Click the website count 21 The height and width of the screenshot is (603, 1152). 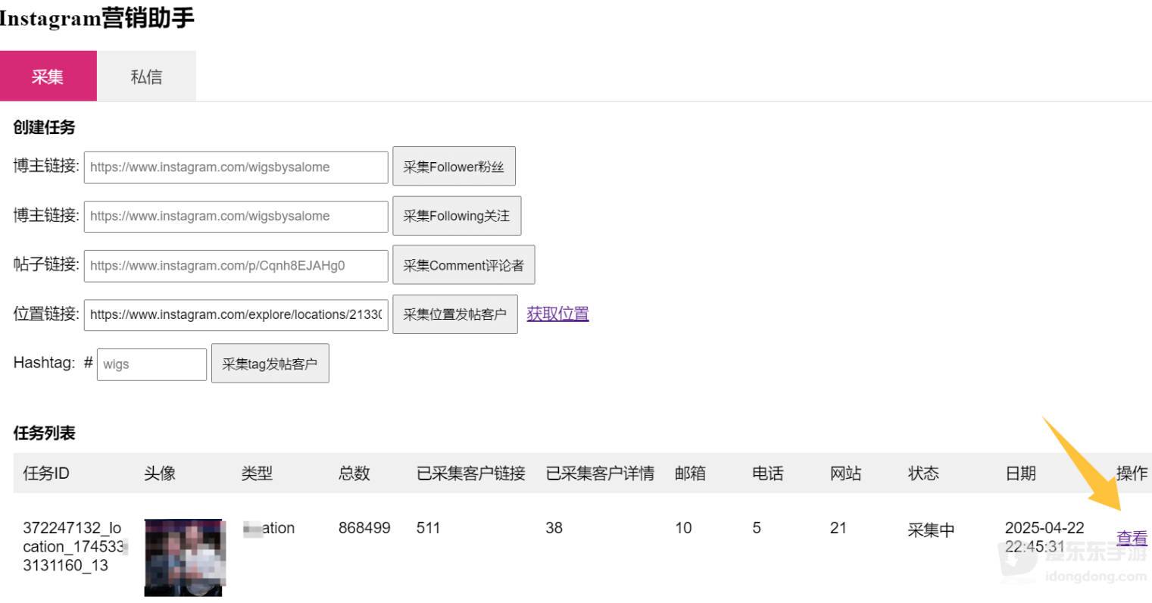(838, 528)
